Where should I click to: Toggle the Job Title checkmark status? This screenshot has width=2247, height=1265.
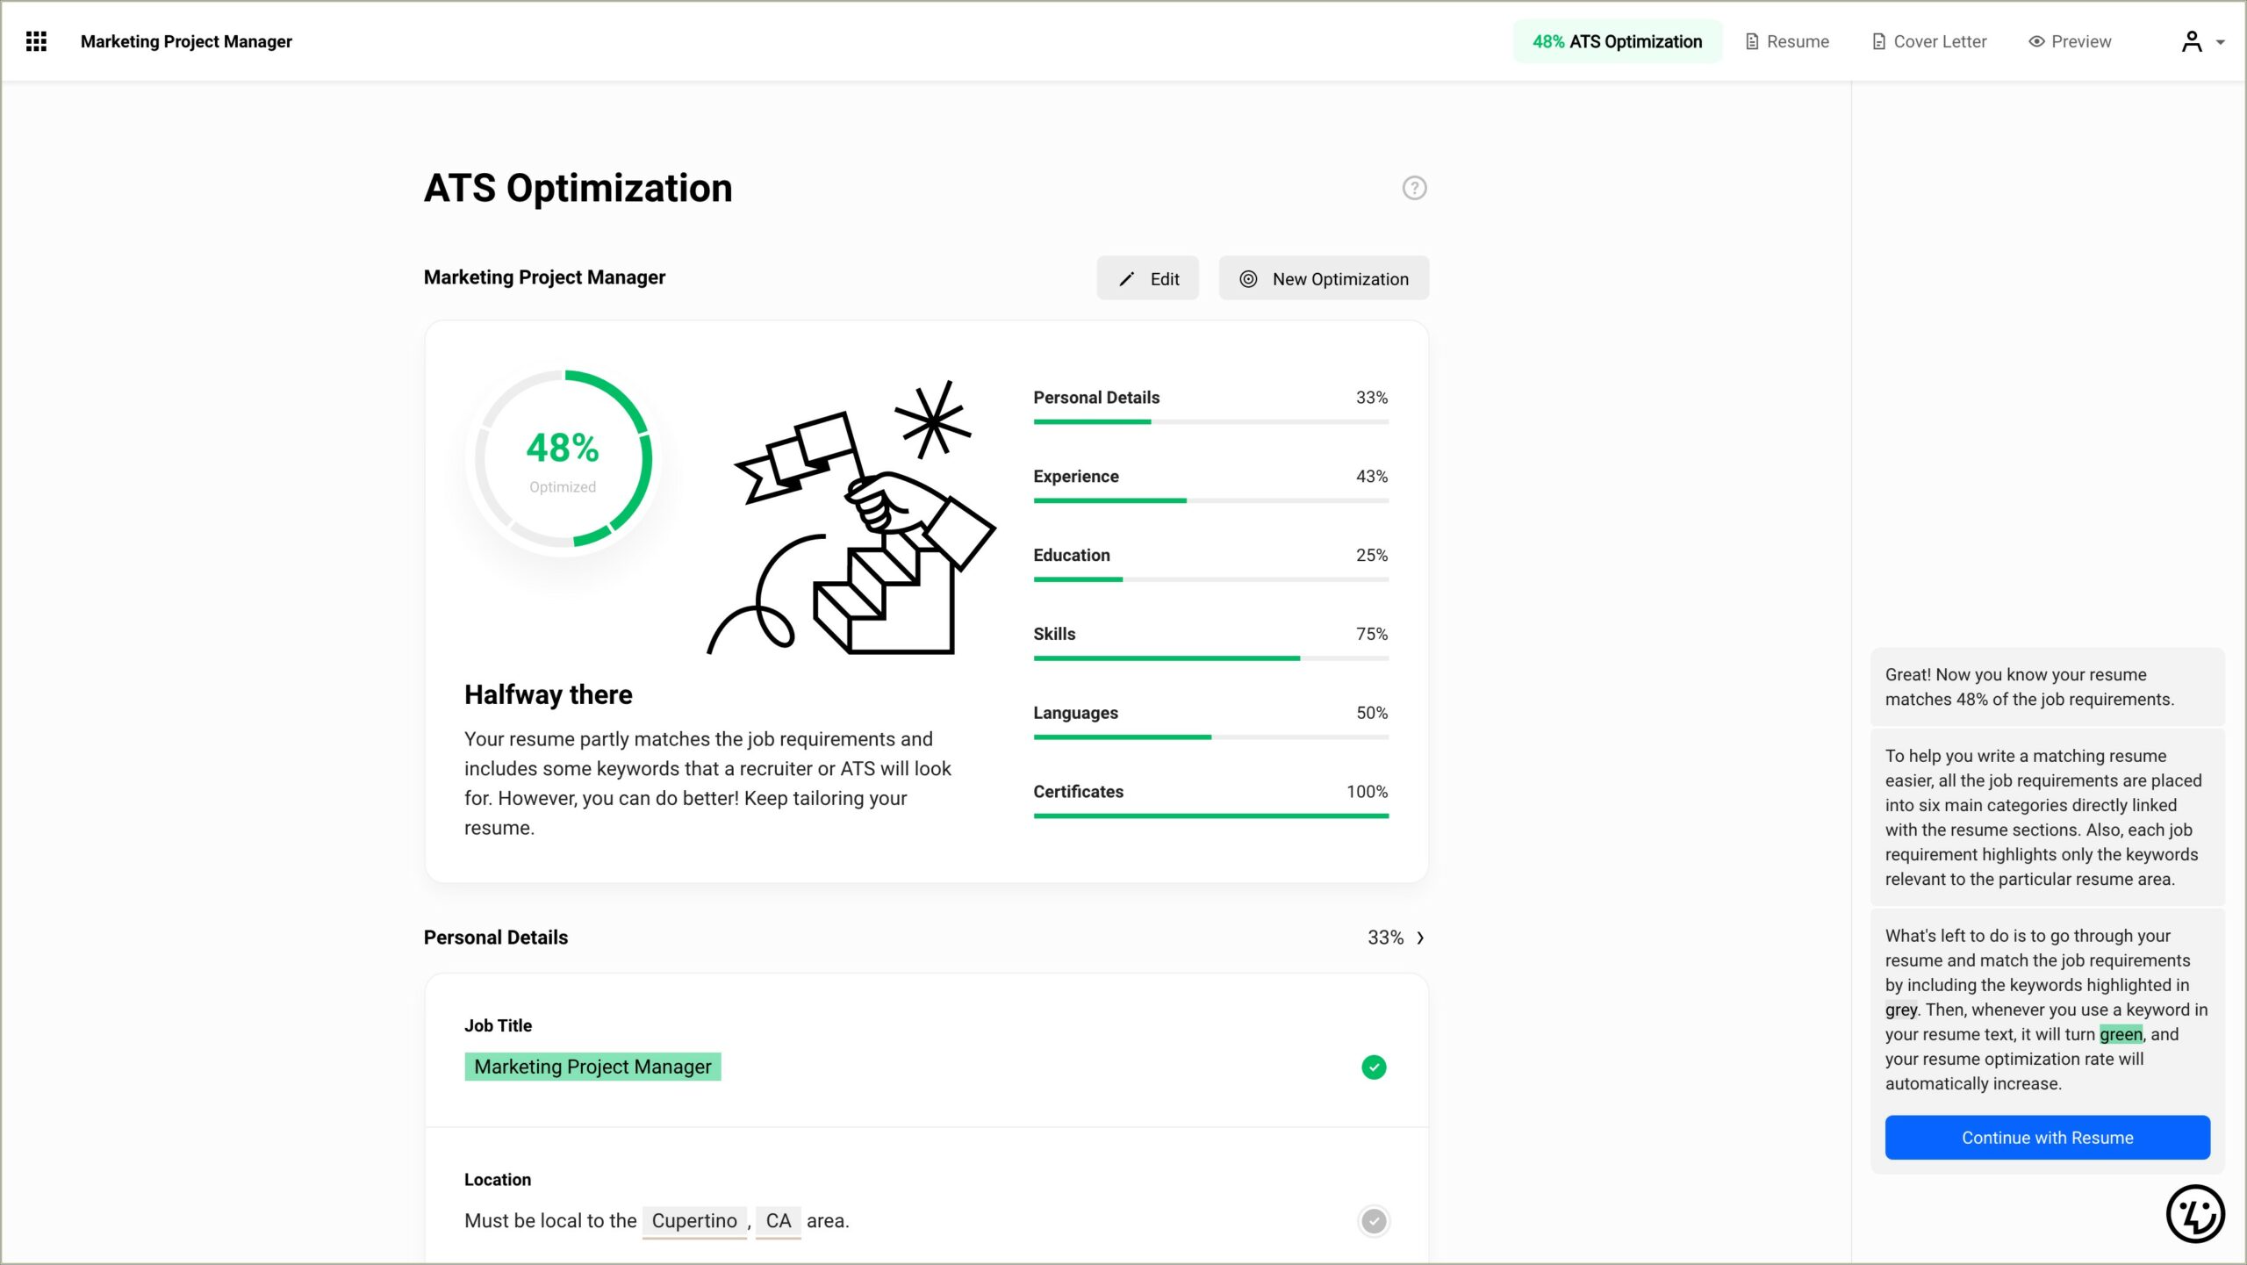pos(1370,1066)
